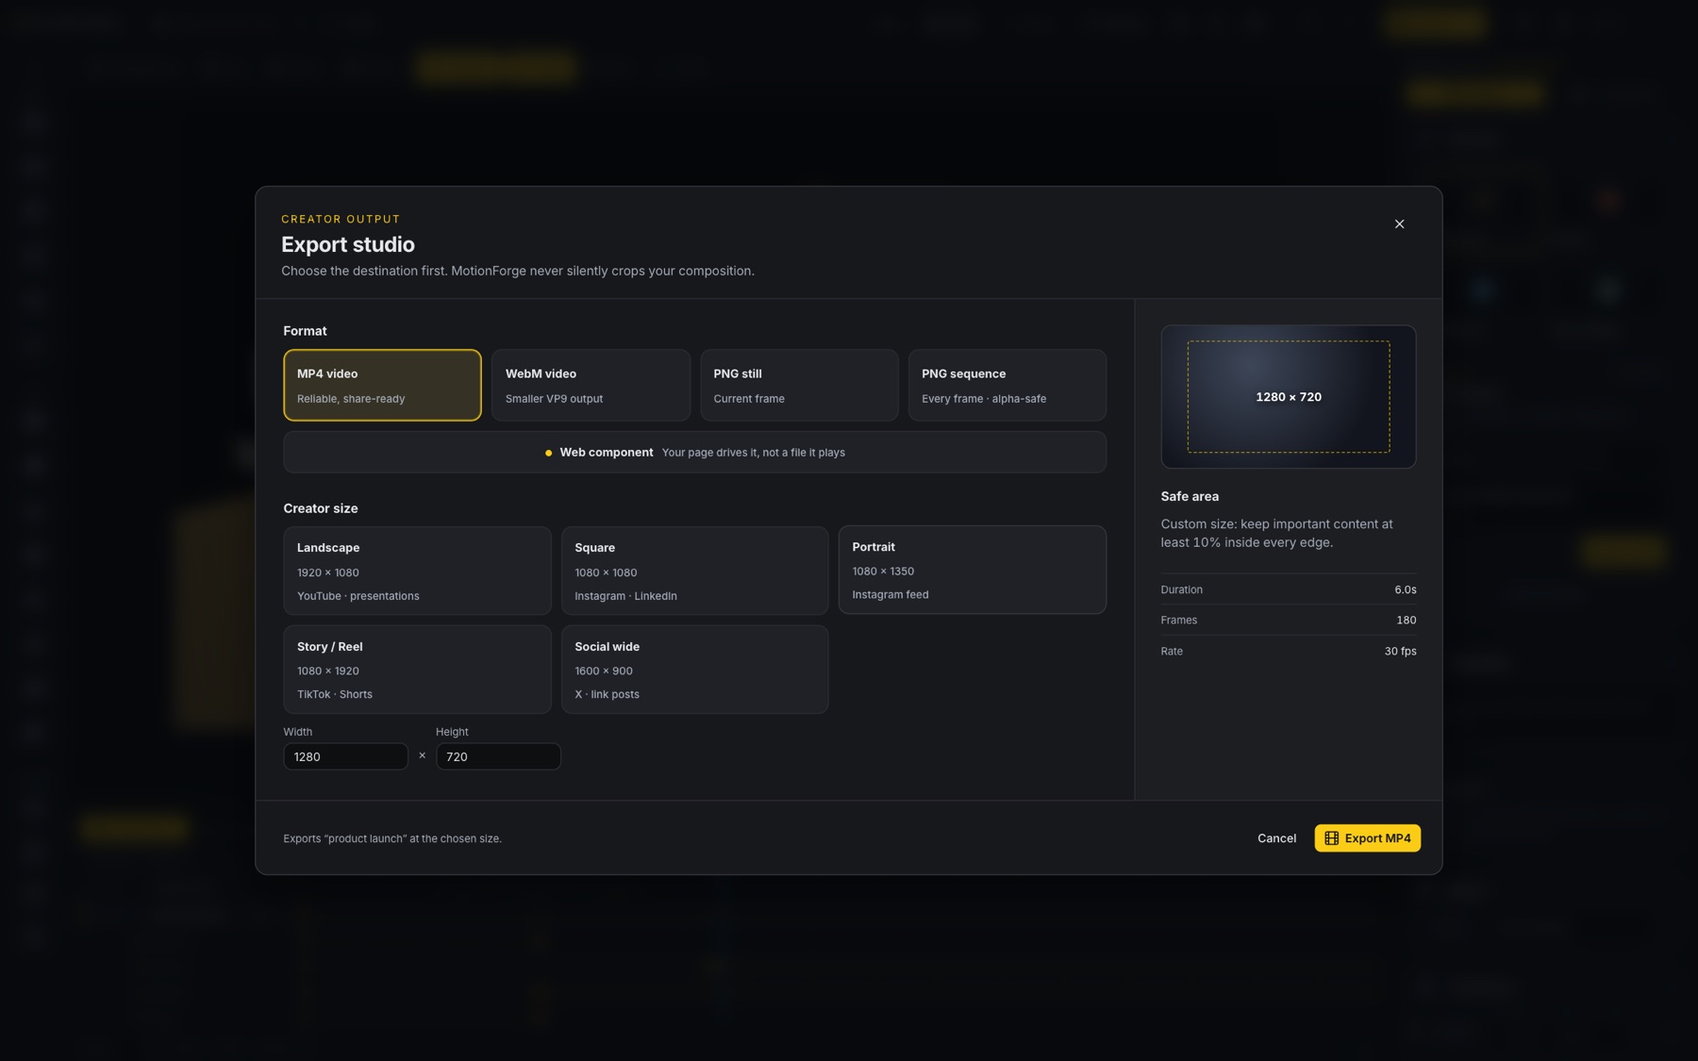Click the Height input field

coord(498,756)
